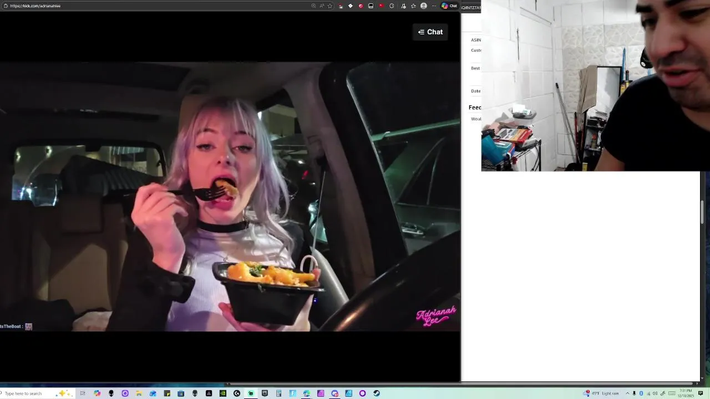Open Microsoft Edge from the taskbar

(306, 393)
